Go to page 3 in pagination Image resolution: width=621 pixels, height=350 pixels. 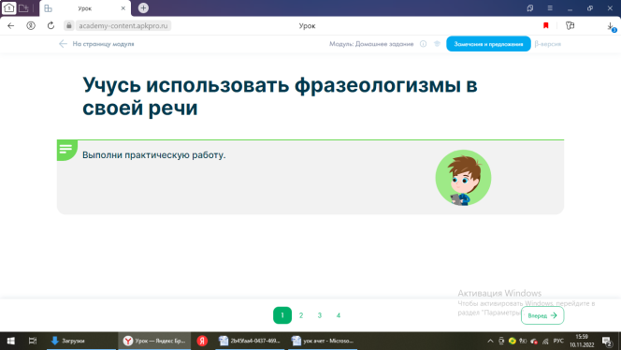tap(320, 315)
